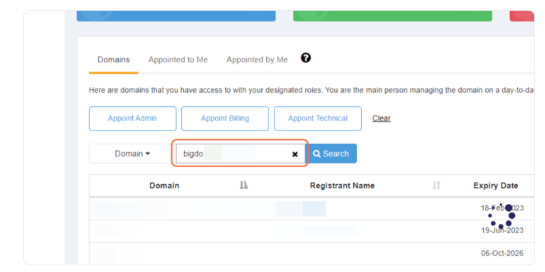Click the Registrant Name column header
This screenshot has width=545, height=272.
(342, 185)
